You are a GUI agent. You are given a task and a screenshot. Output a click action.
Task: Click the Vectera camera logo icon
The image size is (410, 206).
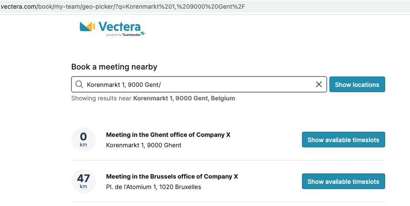click(x=87, y=27)
